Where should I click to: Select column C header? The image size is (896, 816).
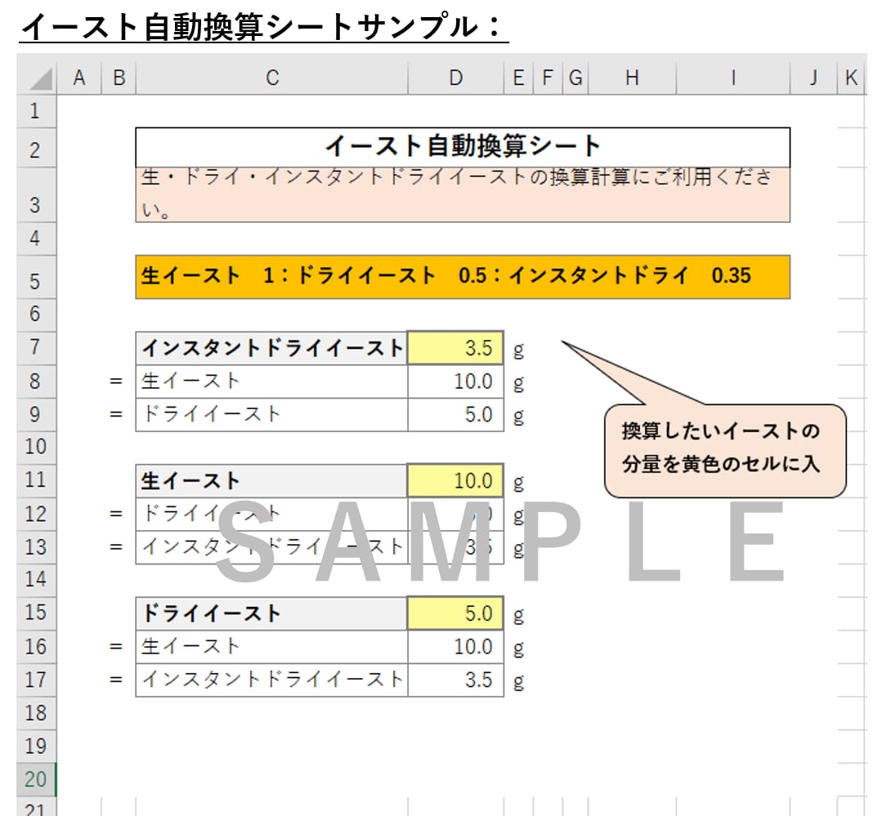[x=272, y=78]
